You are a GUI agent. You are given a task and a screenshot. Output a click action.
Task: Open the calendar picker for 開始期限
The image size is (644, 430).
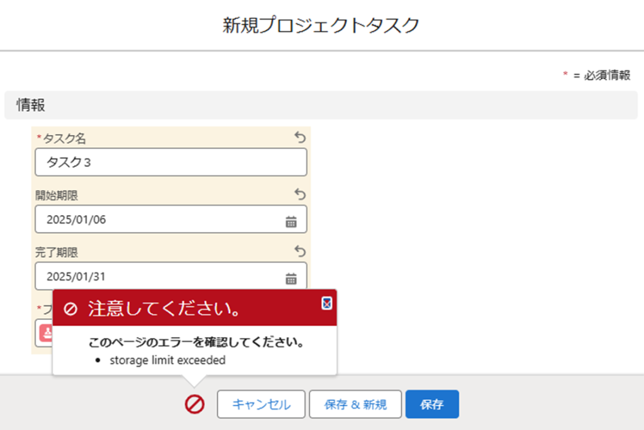[x=291, y=221]
